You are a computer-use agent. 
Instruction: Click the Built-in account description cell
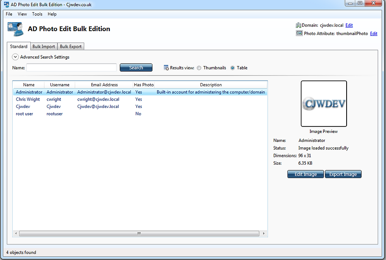click(x=211, y=92)
